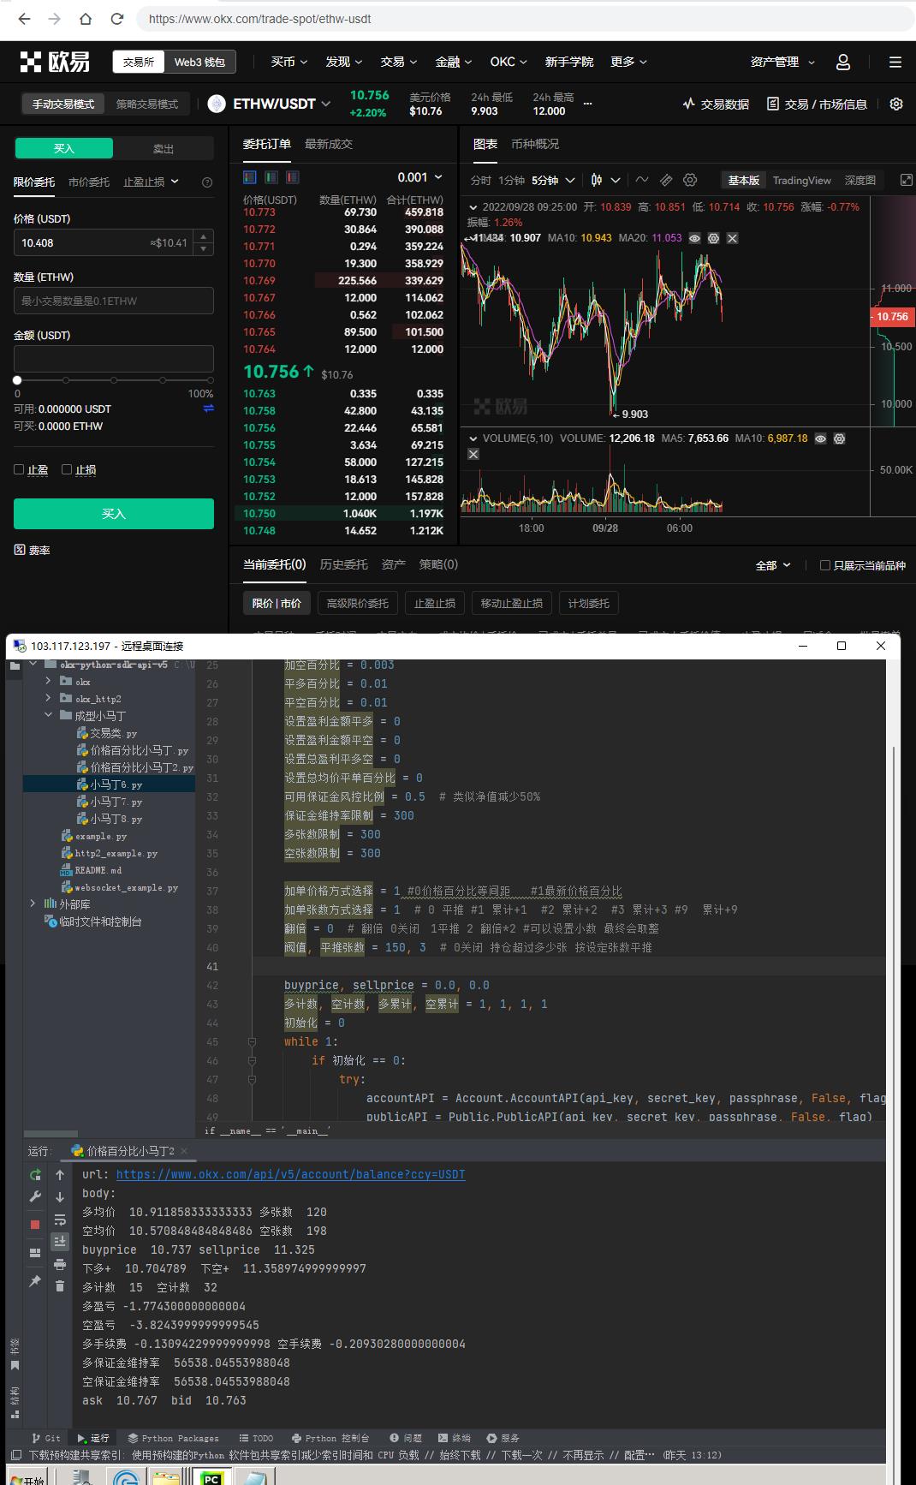
Task: Open 资产管理 dropdown menu
Action: pos(782,62)
